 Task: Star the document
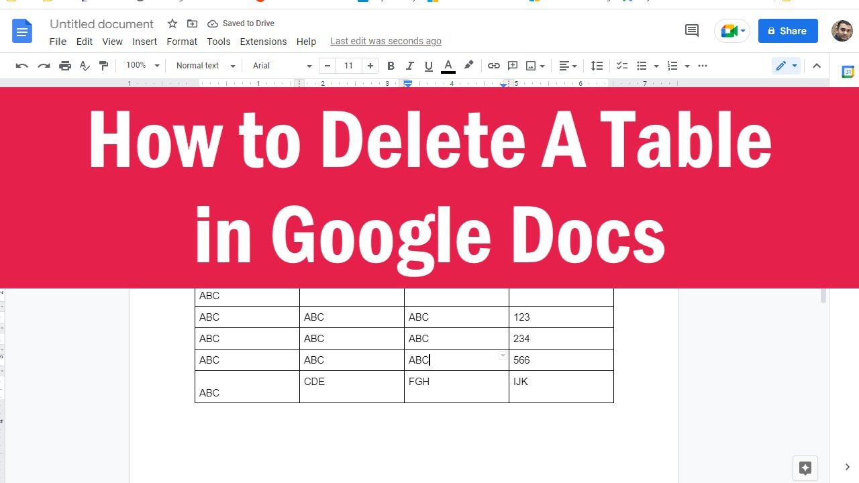(x=172, y=23)
